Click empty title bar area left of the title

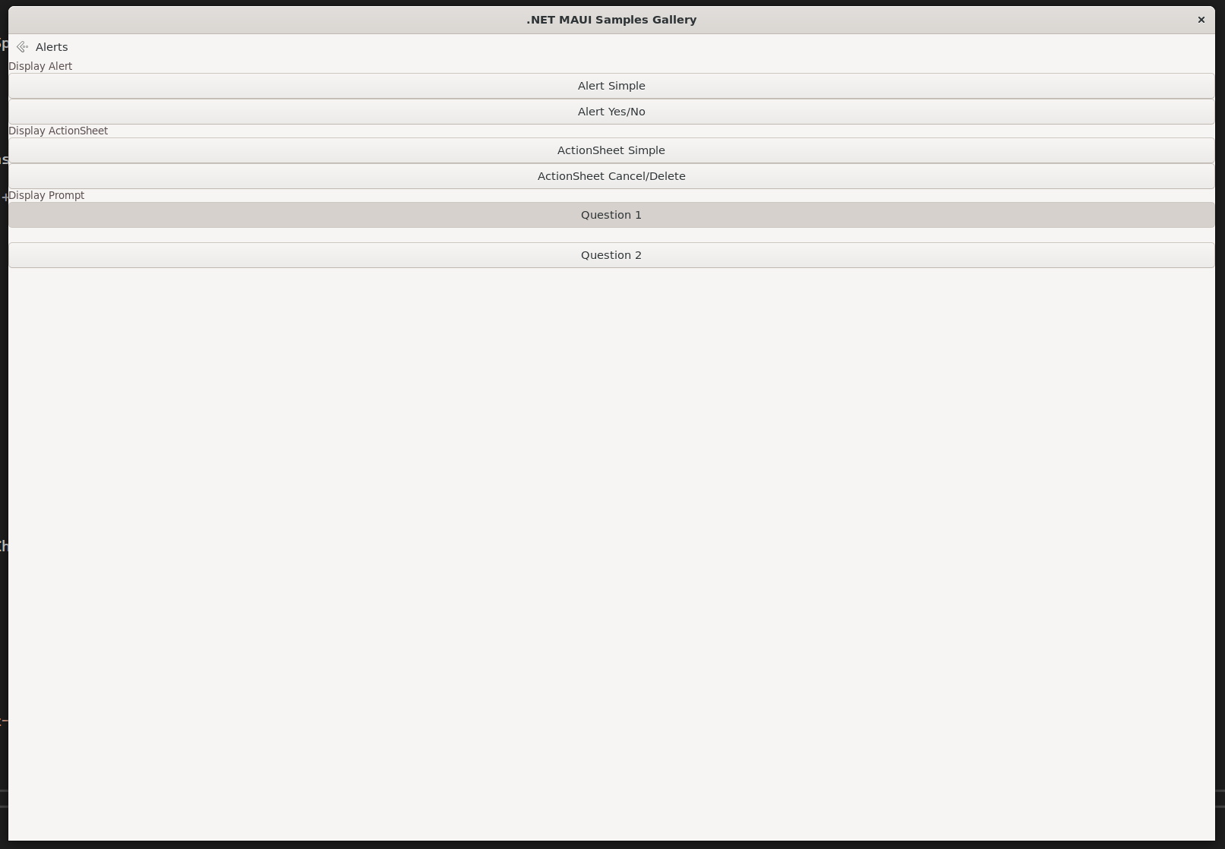(266, 20)
